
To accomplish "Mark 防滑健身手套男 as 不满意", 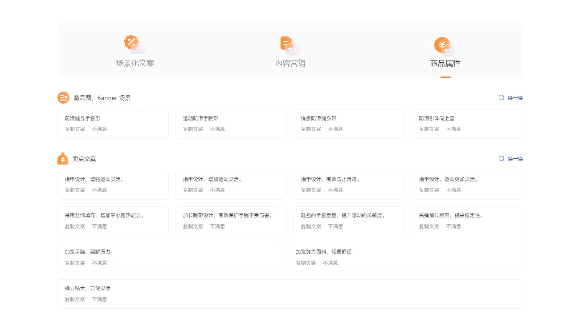I will point(99,129).
